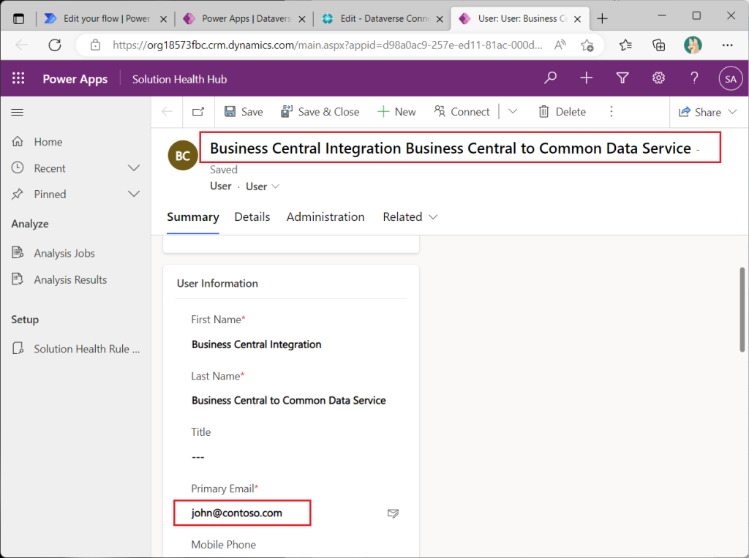The image size is (749, 558).
Task: Expand the Connect dropdown arrow
Action: 513,112
